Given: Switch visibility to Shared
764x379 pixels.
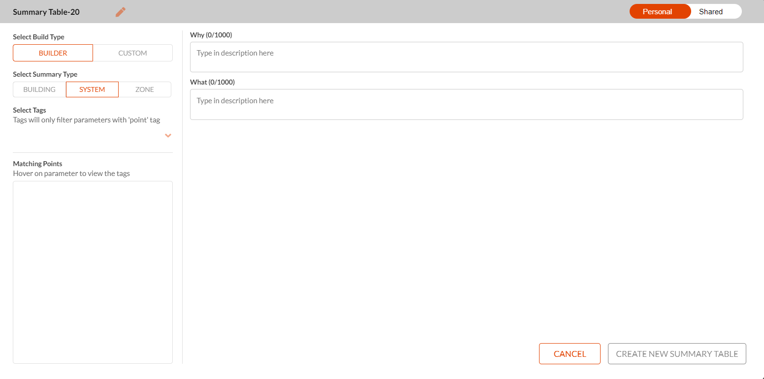Looking at the screenshot, I should coord(711,12).
